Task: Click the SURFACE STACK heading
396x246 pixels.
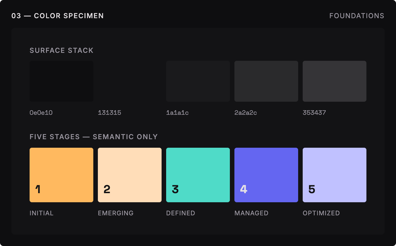Action: (61, 51)
